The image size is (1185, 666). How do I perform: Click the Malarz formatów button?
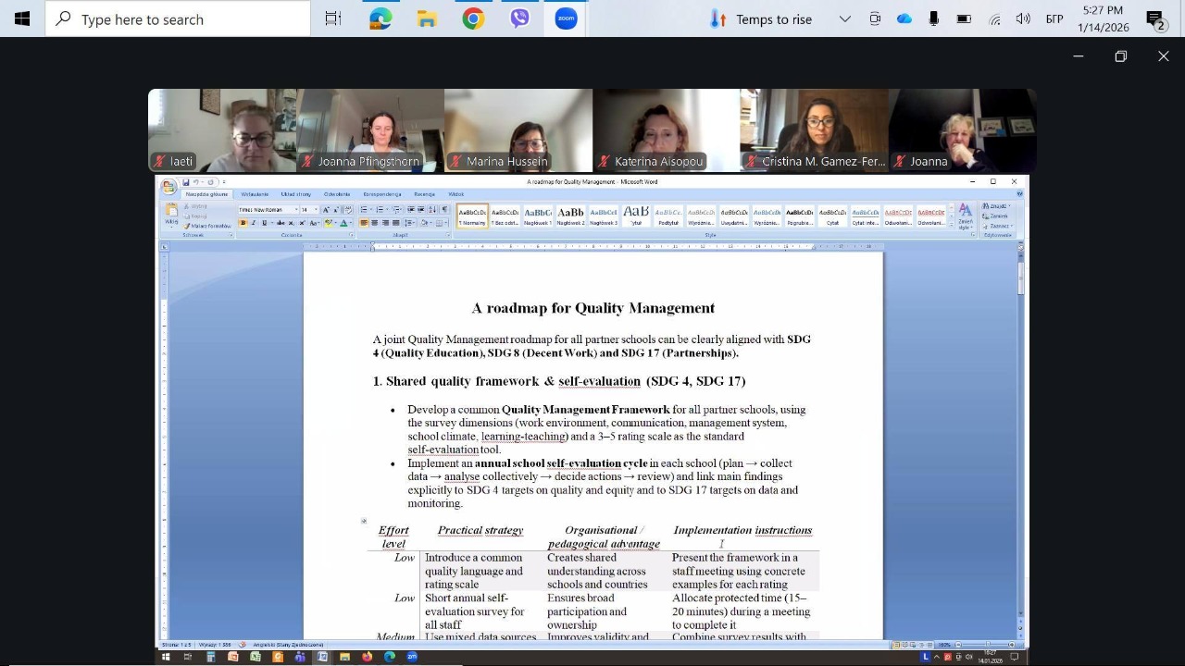(207, 226)
